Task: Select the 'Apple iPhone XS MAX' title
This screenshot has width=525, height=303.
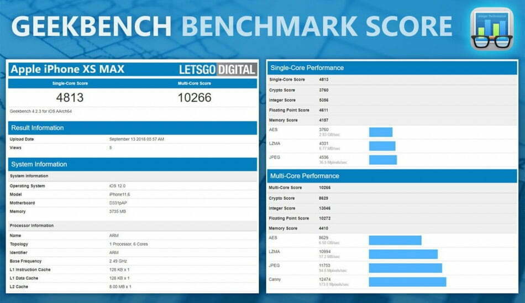Action: coord(67,69)
